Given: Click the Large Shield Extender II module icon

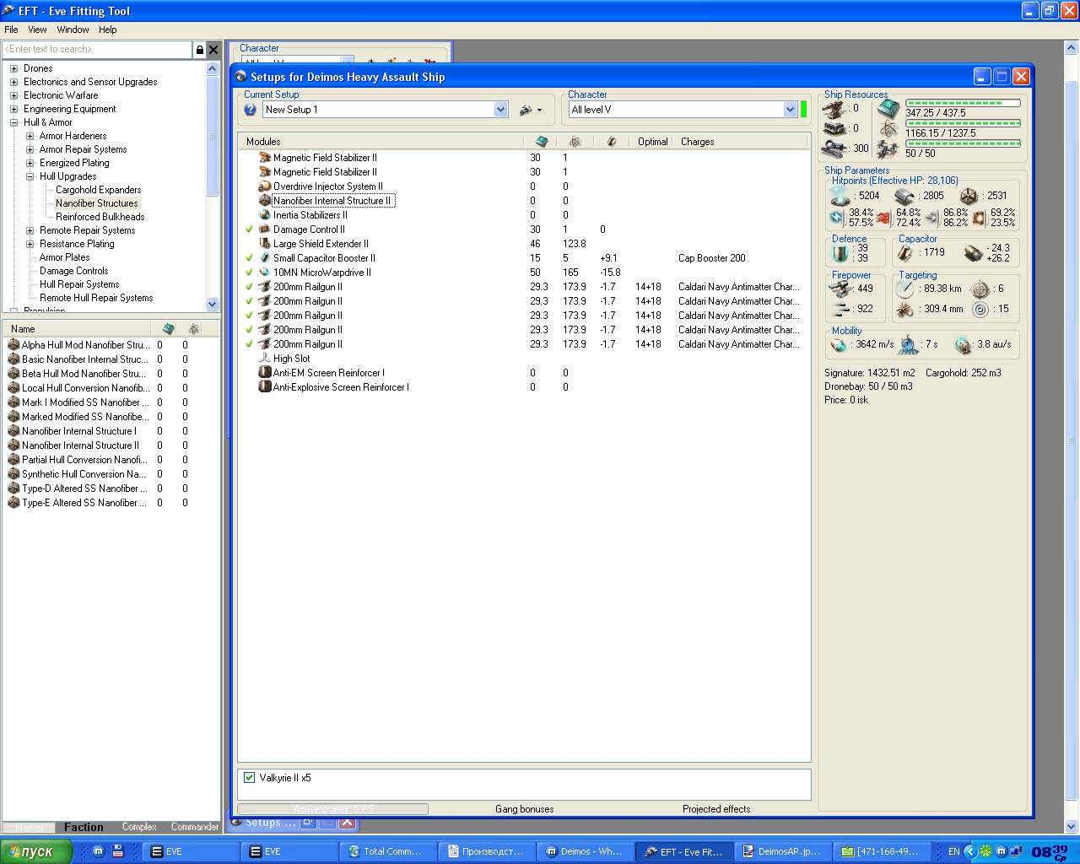Looking at the screenshot, I should pos(265,244).
